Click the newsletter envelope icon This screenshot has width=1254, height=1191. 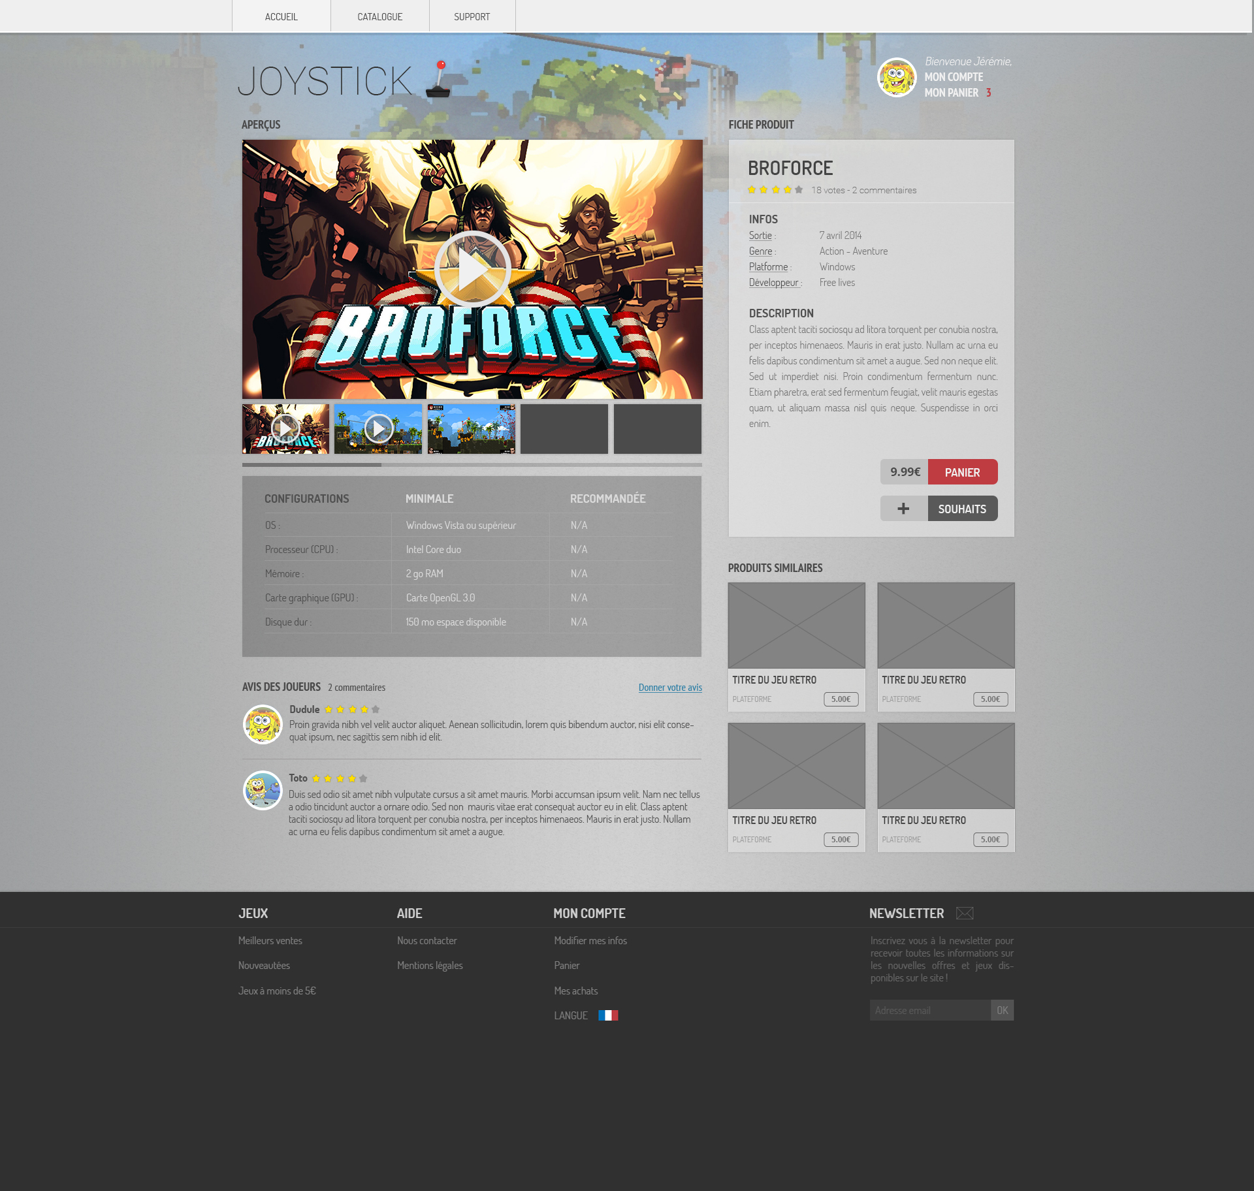(965, 913)
